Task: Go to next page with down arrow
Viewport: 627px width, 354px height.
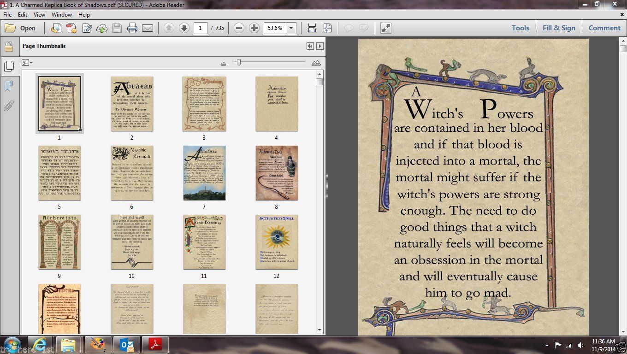Action: point(184,28)
